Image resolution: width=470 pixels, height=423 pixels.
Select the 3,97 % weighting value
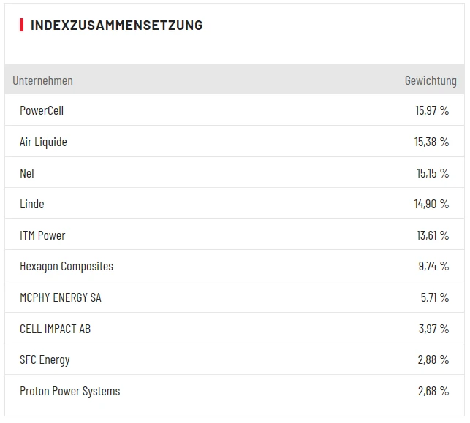click(433, 329)
